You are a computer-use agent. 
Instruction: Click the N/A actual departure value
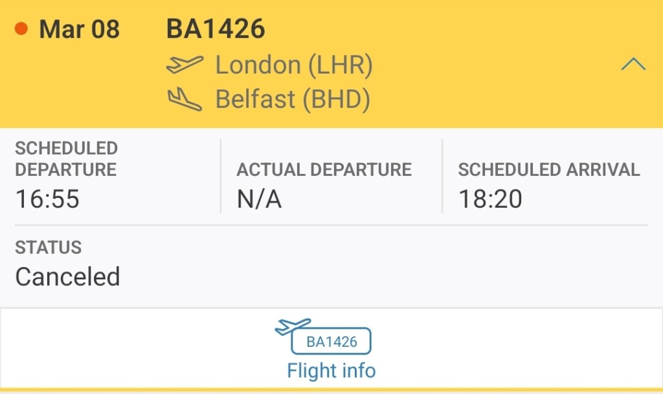259,199
